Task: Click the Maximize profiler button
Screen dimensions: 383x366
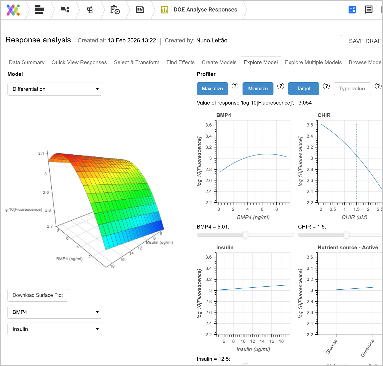Action: click(x=212, y=89)
